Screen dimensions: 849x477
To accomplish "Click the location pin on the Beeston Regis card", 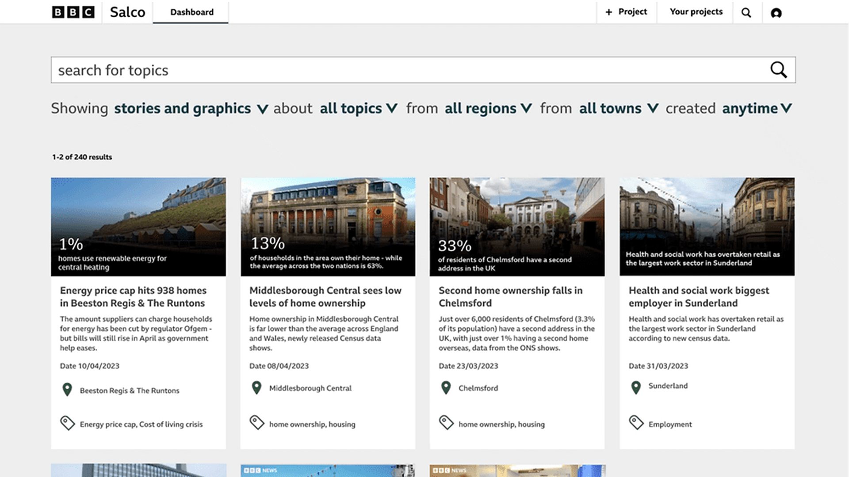I will tap(67, 389).
